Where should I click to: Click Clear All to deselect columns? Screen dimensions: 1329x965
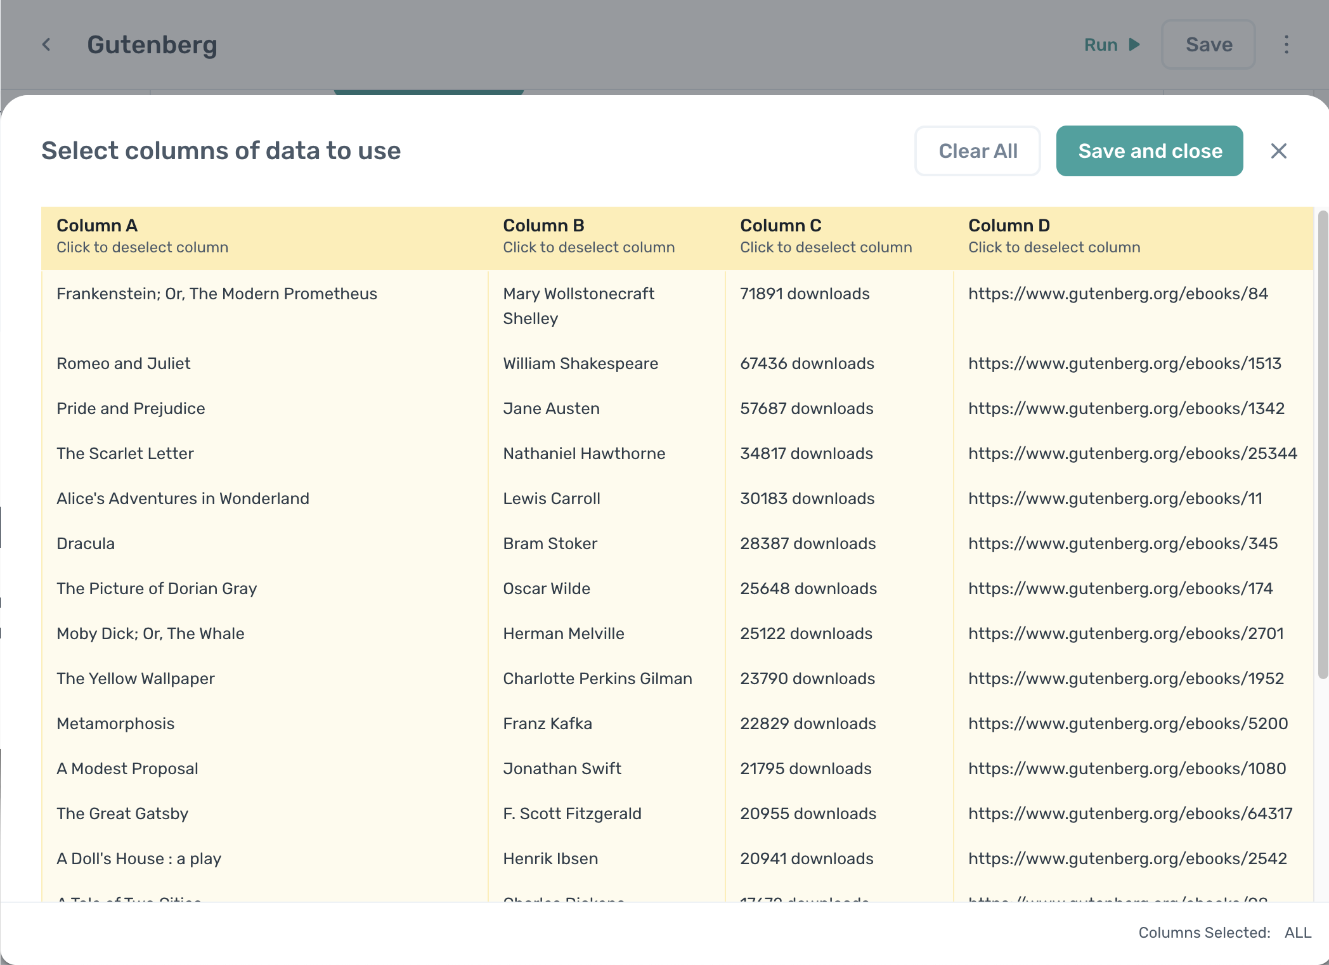coord(978,151)
